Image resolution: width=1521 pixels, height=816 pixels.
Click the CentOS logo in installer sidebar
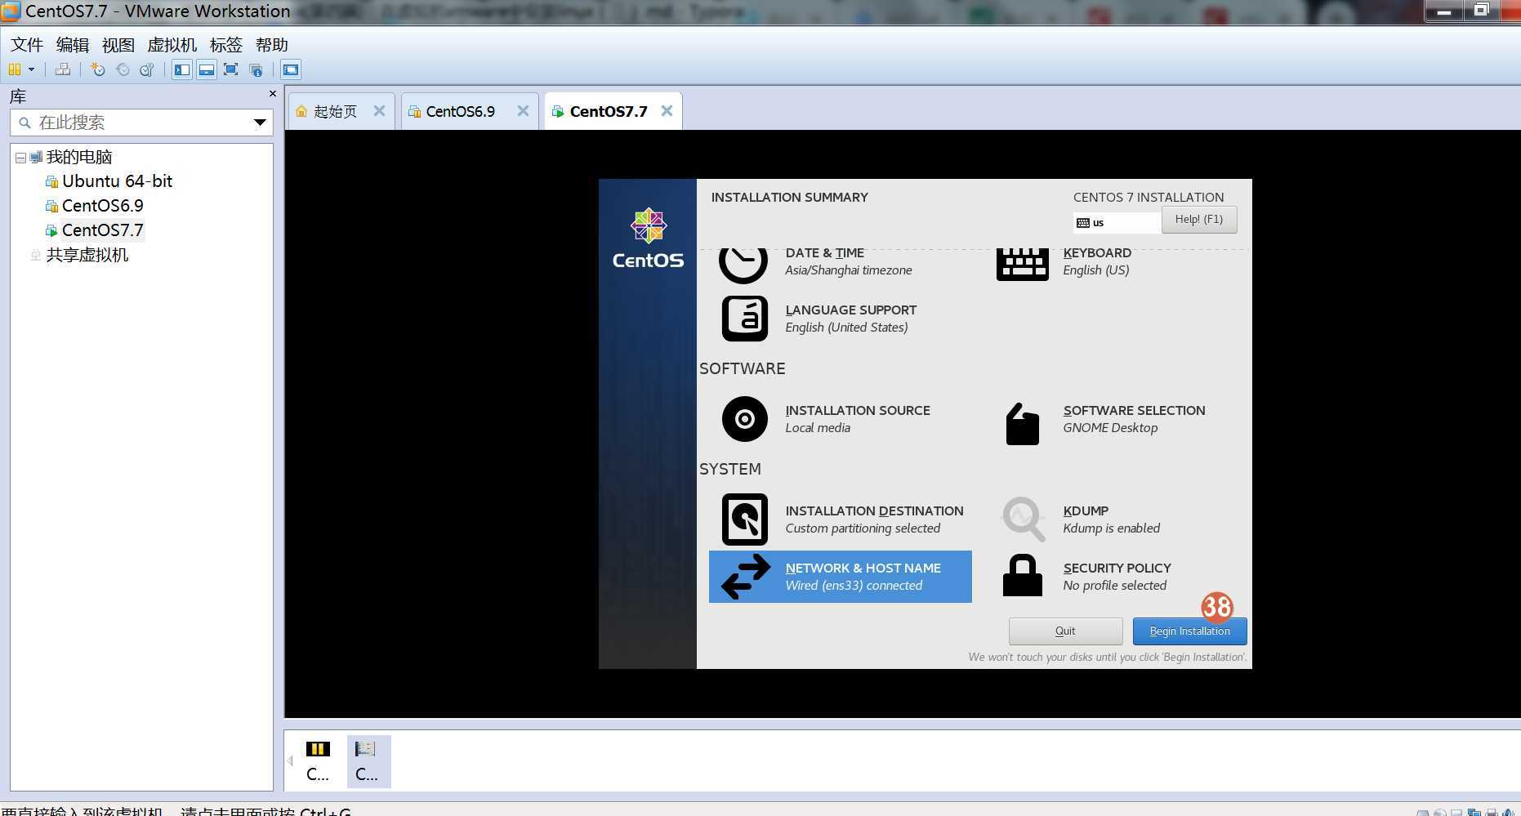click(648, 238)
